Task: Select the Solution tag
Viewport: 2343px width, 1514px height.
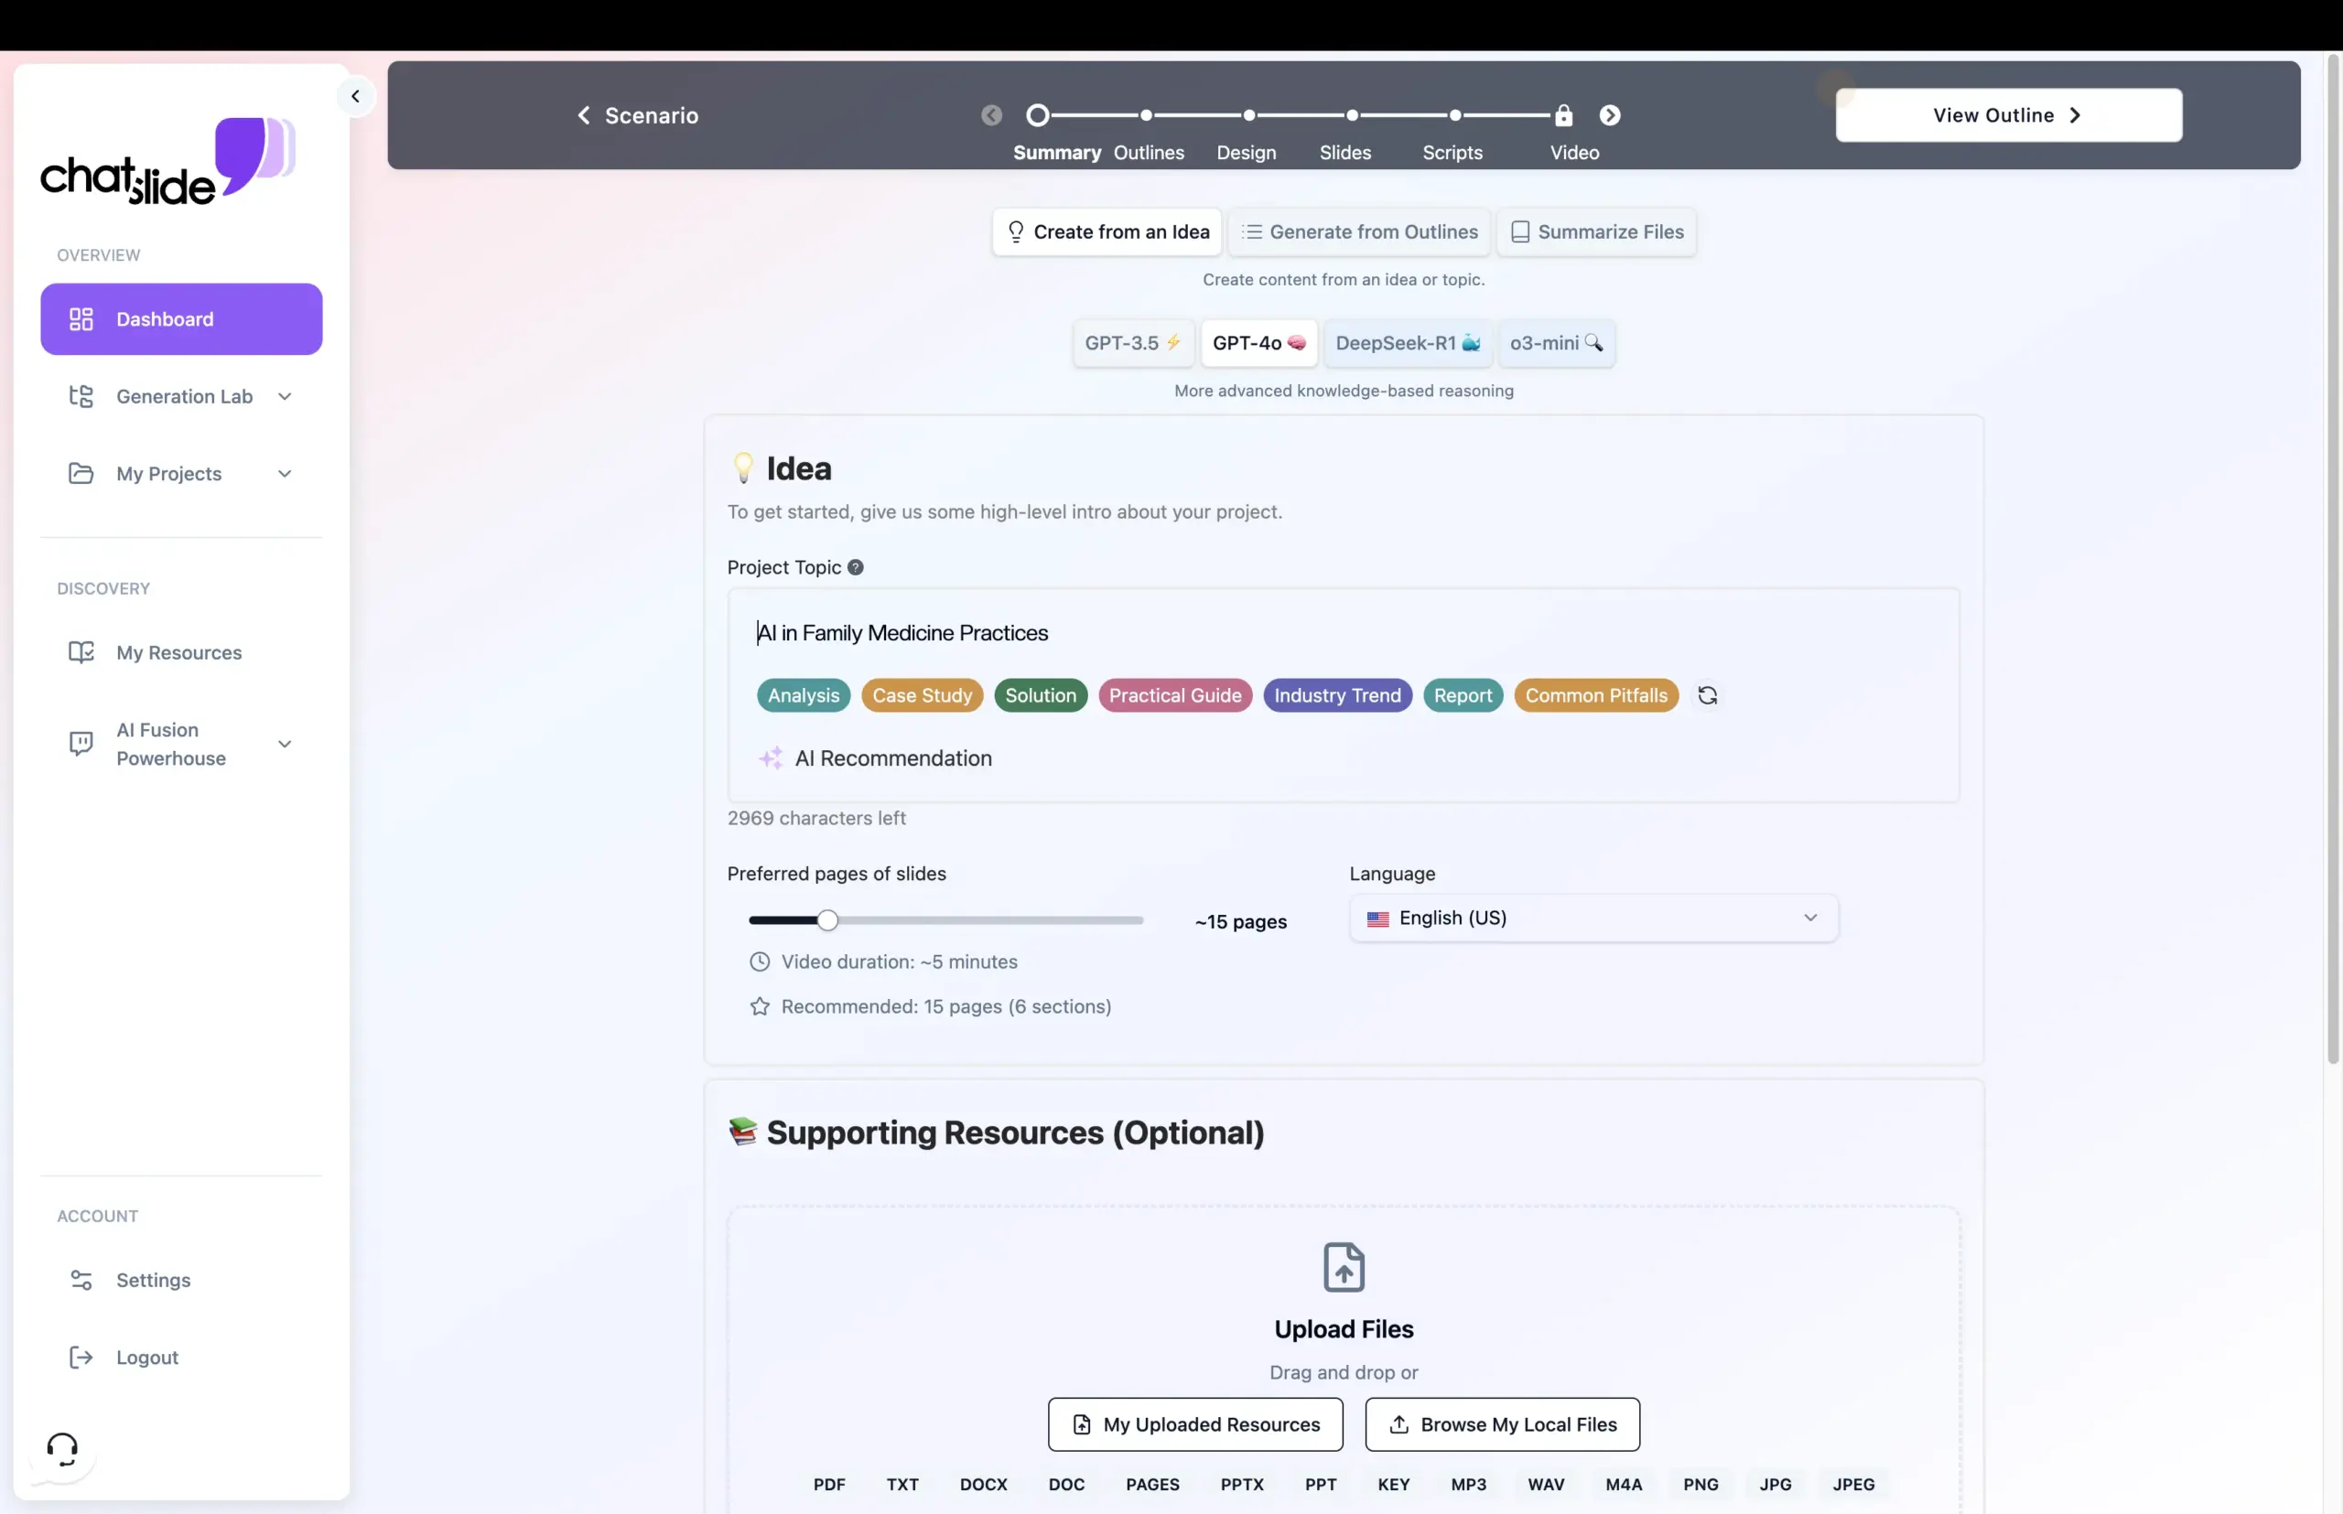Action: pos(1041,696)
